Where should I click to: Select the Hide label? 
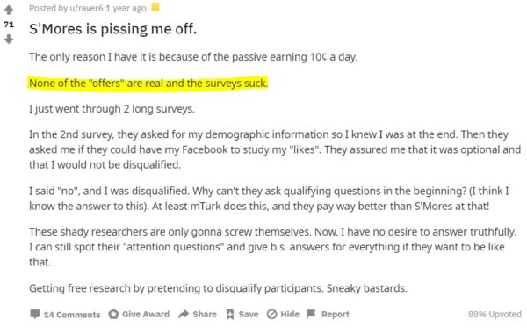tap(290, 314)
